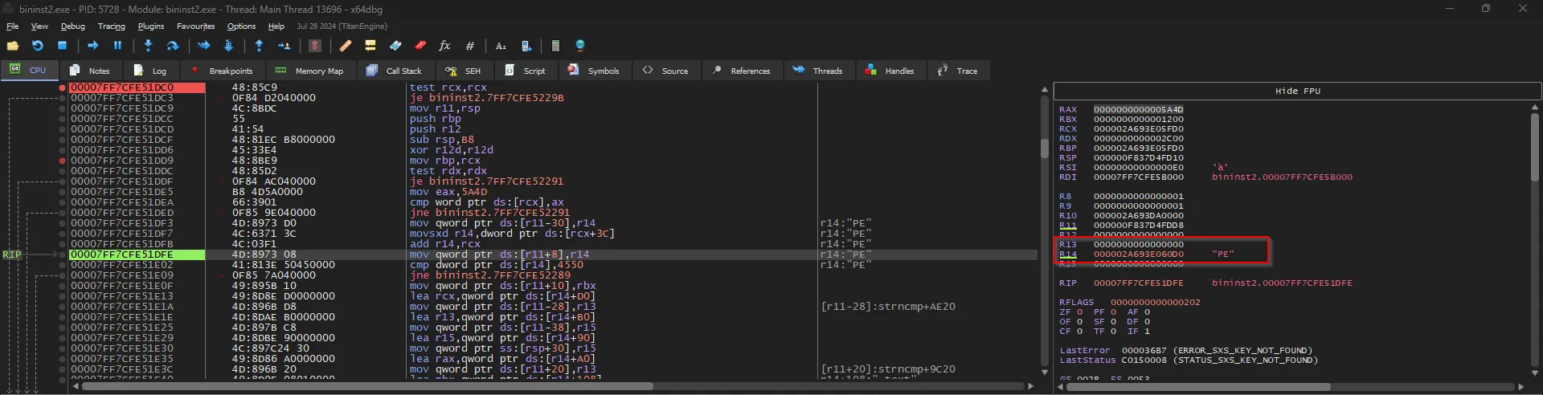The width and height of the screenshot is (1543, 395).
Task: Click registers panel horizontal scrollbar right arrow
Action: pyautogui.click(x=1521, y=387)
